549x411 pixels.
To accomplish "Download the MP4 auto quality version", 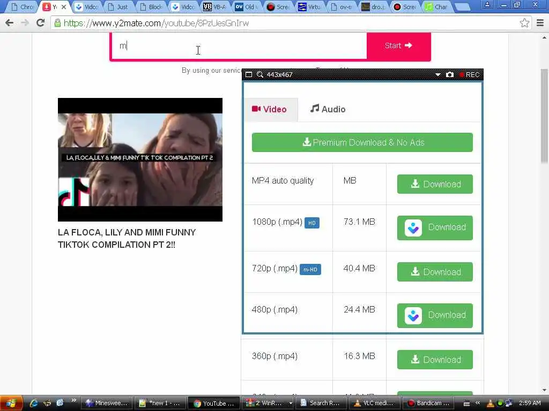I will (435, 184).
